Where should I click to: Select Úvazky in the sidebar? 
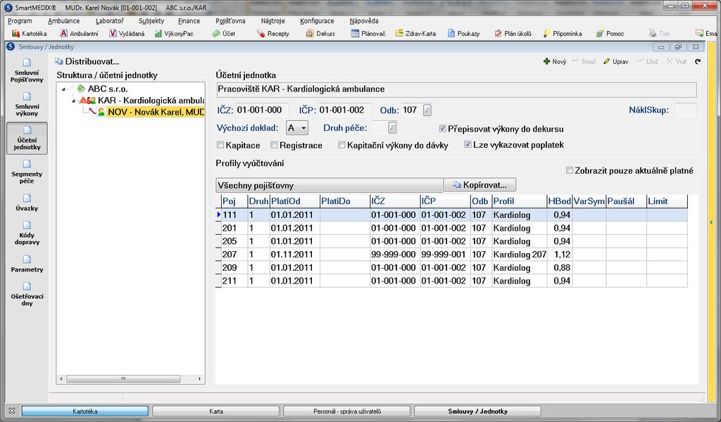pyautogui.click(x=27, y=203)
